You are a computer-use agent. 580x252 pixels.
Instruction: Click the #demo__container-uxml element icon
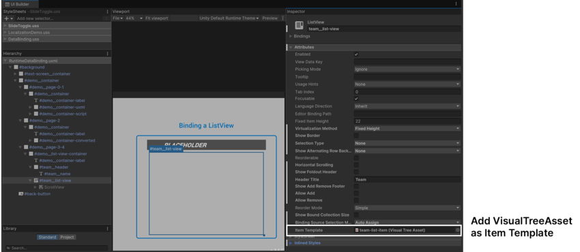[36, 107]
